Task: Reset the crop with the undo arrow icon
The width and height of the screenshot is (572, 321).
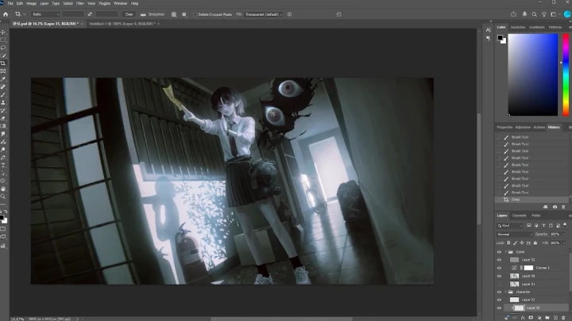Action: click(339, 14)
